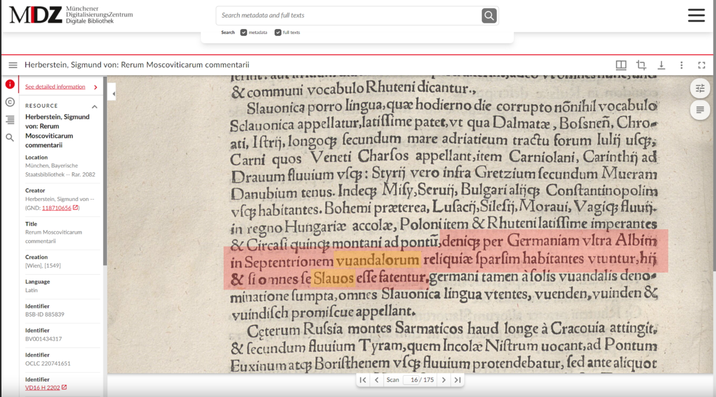Open the download options
Screen dimensions: 716x397
[662, 65]
